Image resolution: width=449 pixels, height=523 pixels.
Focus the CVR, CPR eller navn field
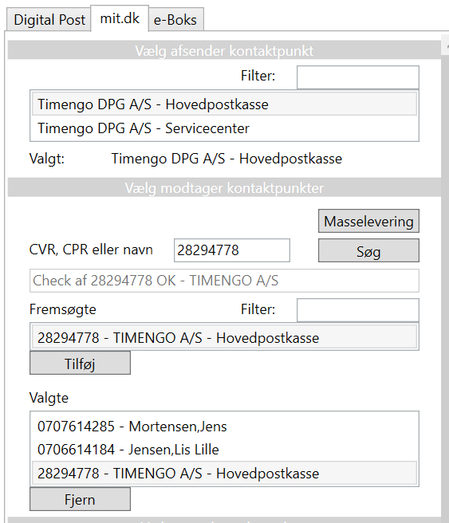[x=232, y=250]
